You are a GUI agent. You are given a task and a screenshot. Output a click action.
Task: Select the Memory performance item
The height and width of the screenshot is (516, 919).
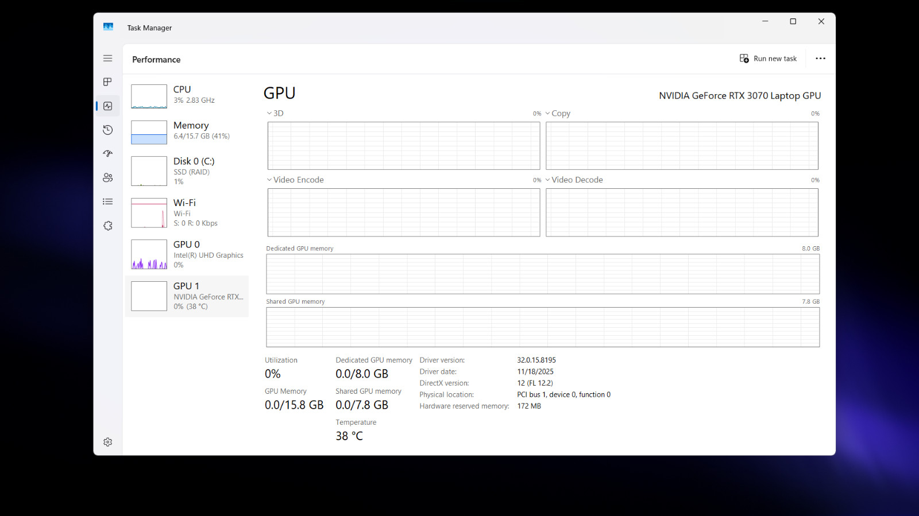[187, 131]
